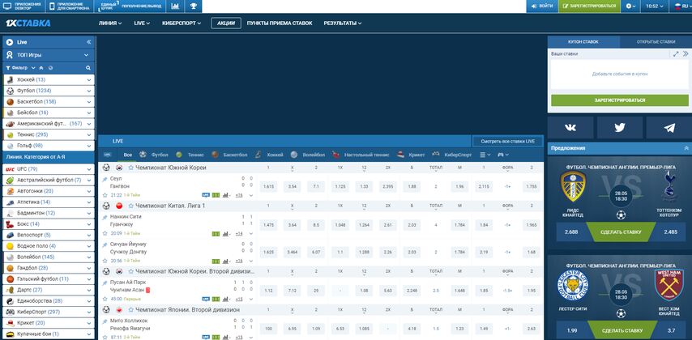Expand more bets +16 for Сеул match
Screen dimensions: 692x340
pyautogui.click(x=239, y=195)
